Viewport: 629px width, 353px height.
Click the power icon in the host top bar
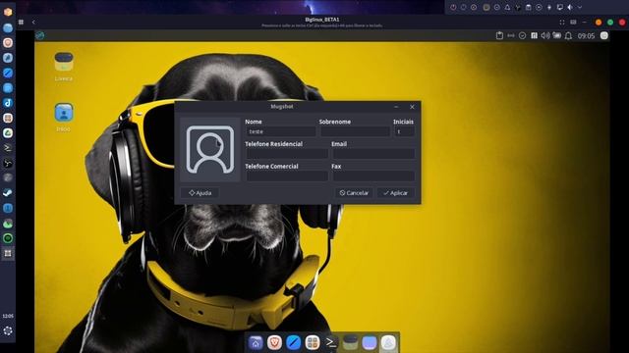453,7
